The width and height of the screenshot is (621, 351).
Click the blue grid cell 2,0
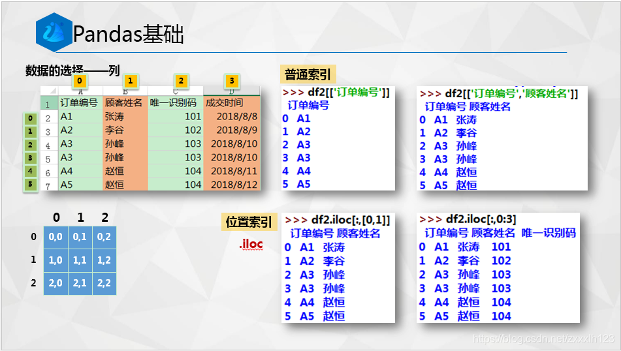[x=56, y=283]
